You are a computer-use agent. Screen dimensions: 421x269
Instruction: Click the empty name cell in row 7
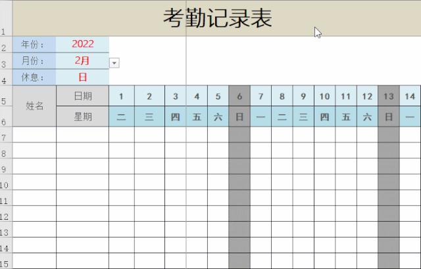tap(34, 134)
